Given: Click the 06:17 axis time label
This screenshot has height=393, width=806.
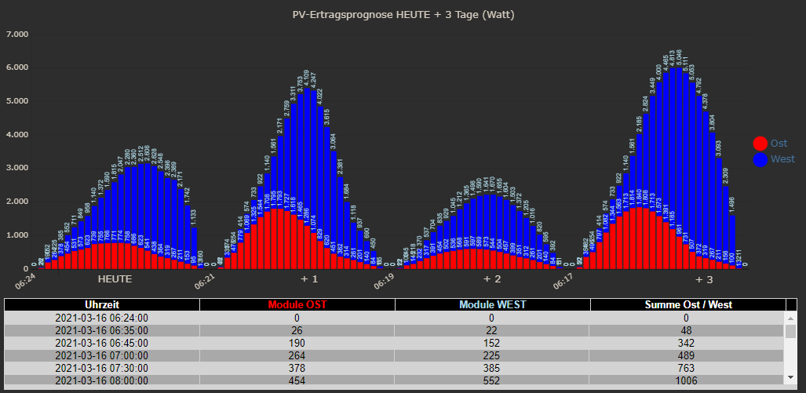Looking at the screenshot, I should pyautogui.click(x=563, y=282).
